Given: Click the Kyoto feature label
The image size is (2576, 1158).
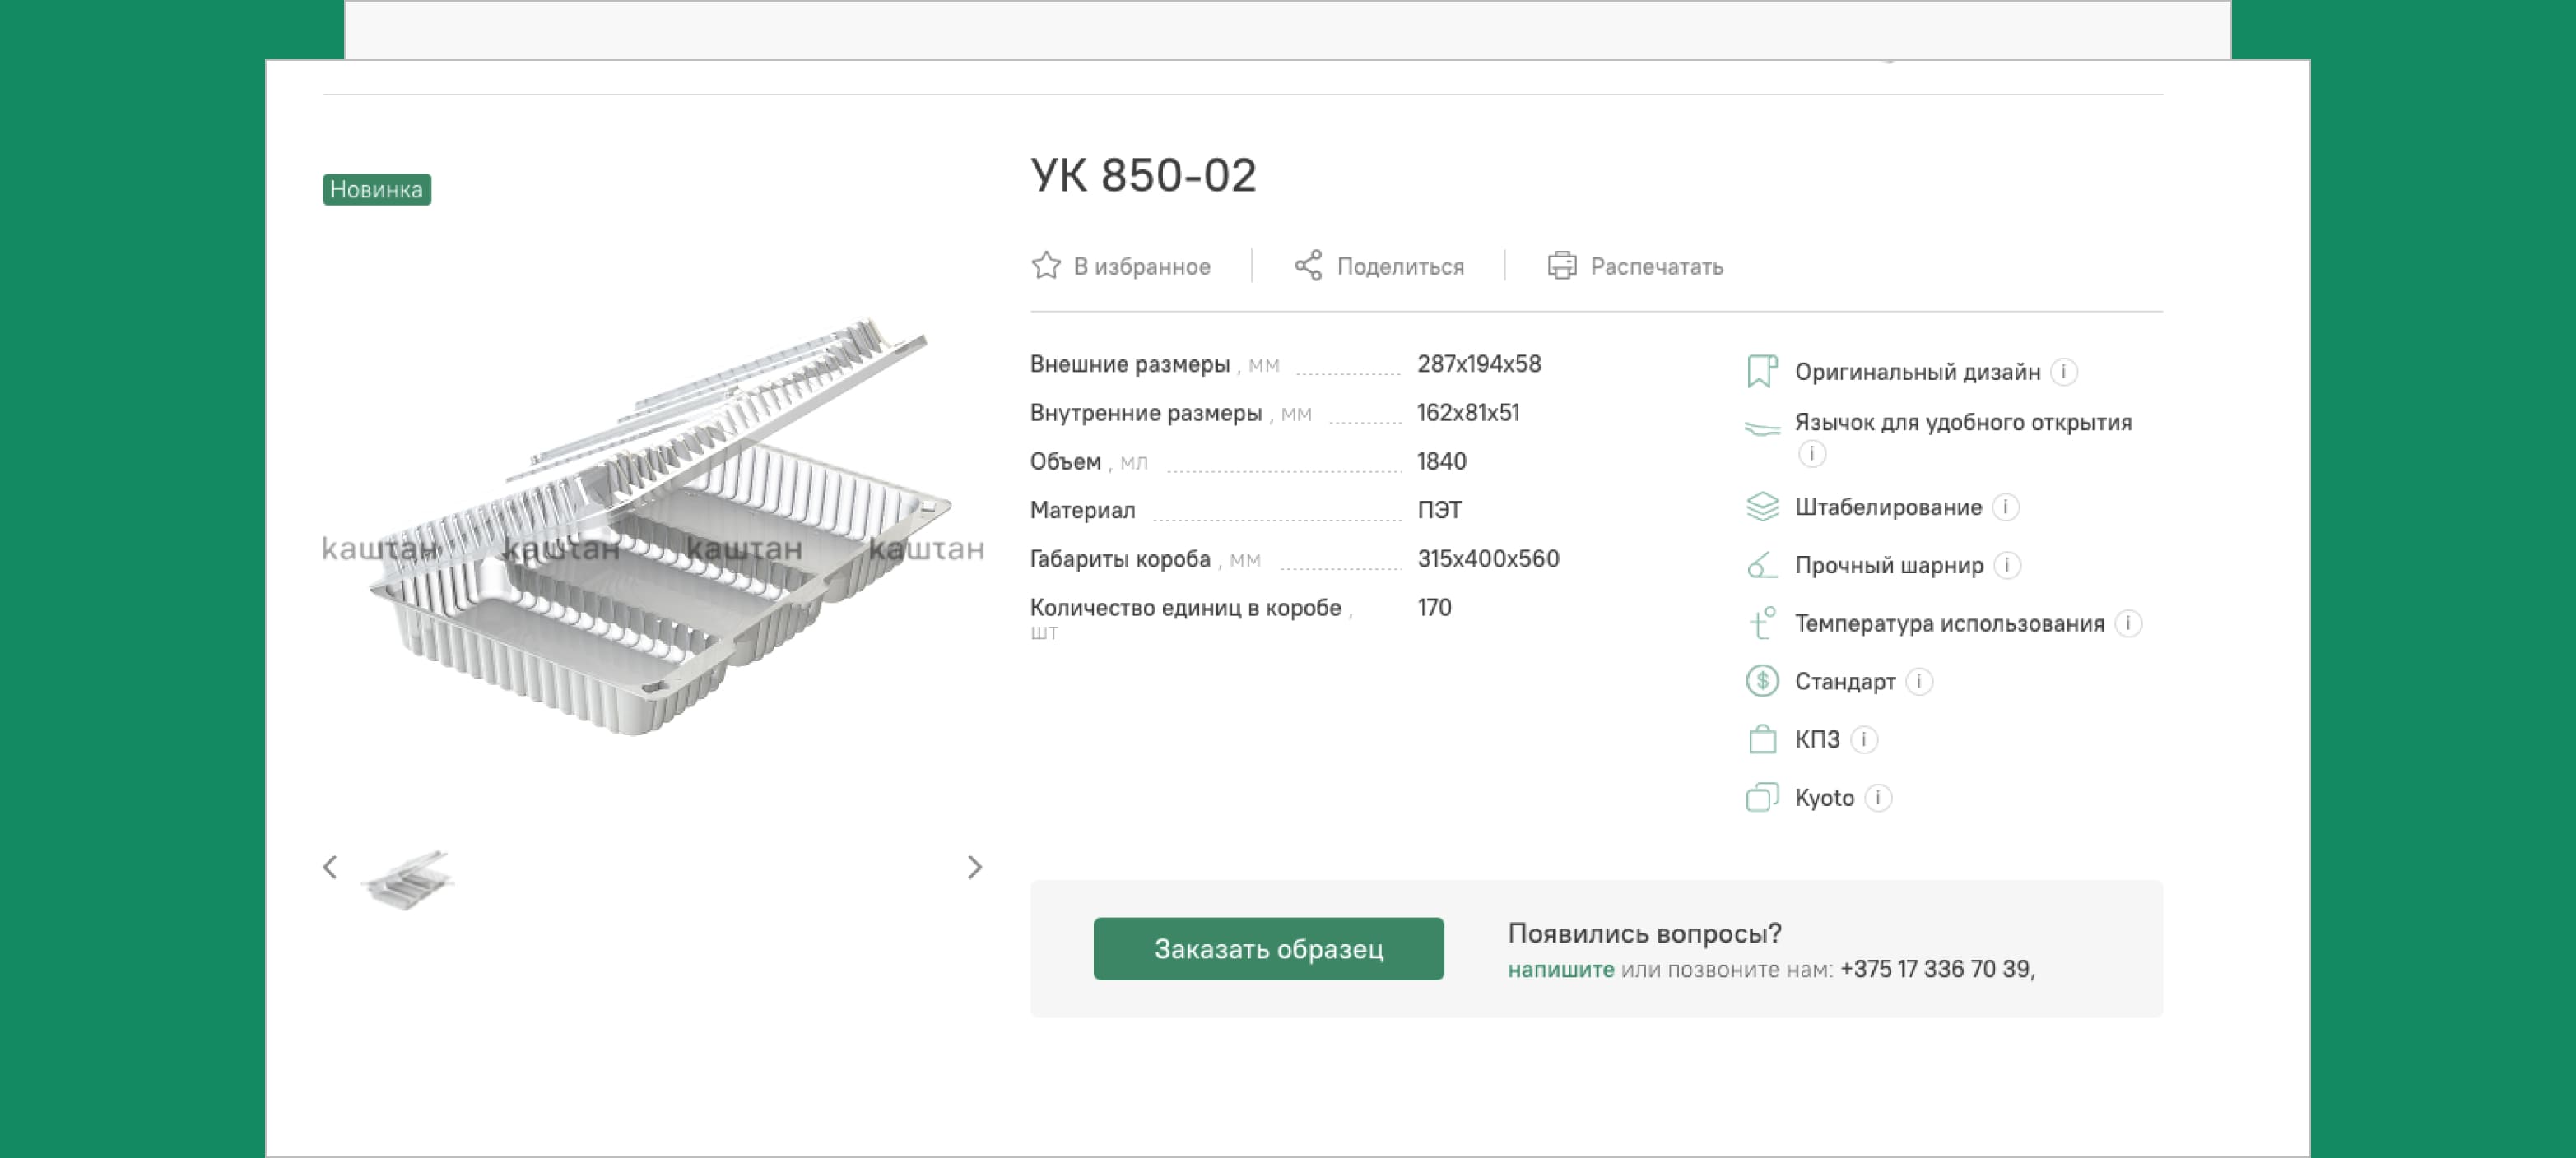Looking at the screenshot, I should click(1824, 797).
